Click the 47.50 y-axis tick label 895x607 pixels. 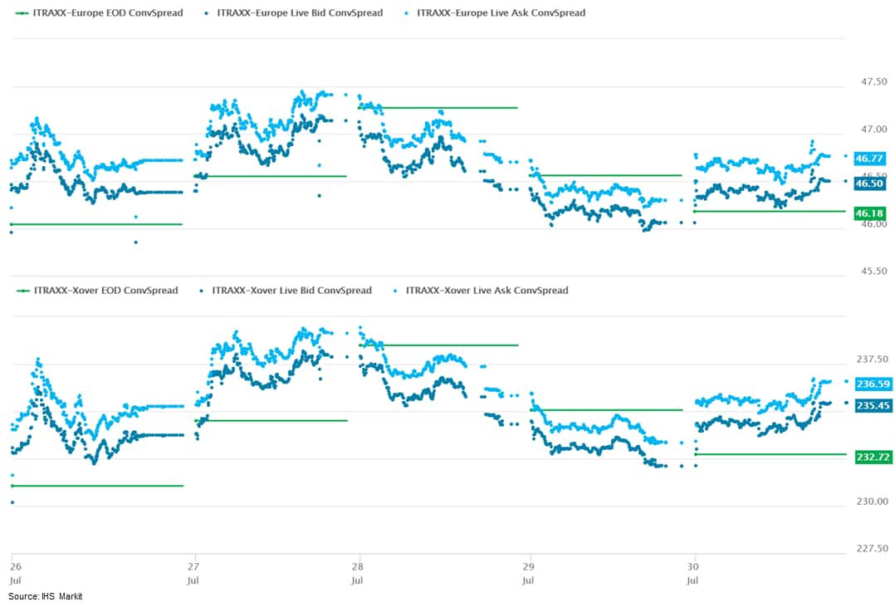coord(874,82)
